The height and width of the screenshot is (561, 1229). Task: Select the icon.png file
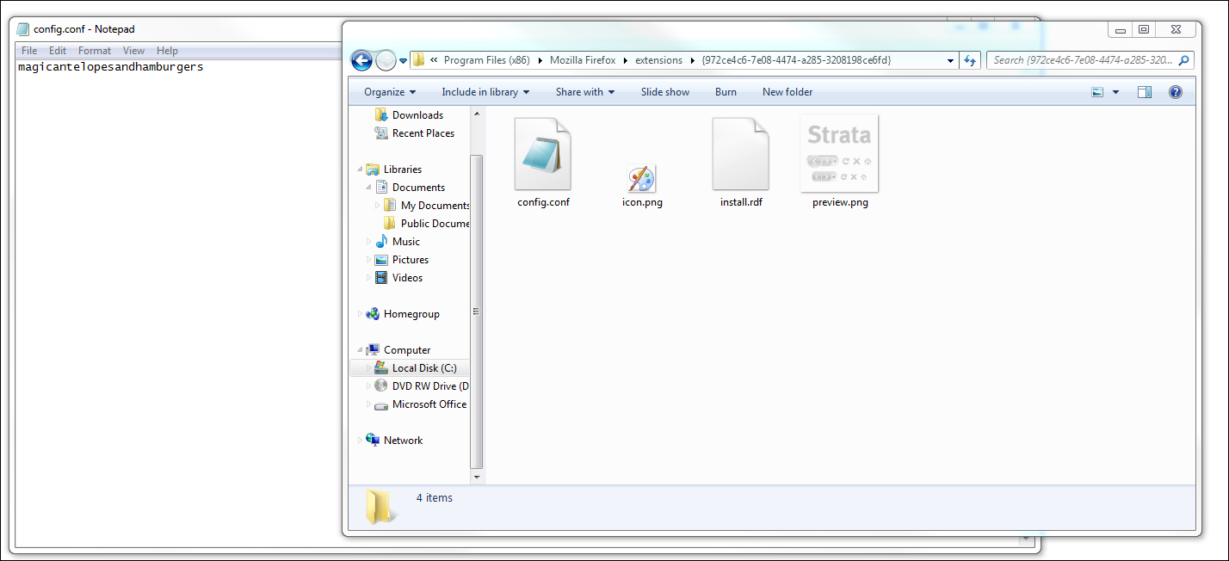pyautogui.click(x=642, y=179)
